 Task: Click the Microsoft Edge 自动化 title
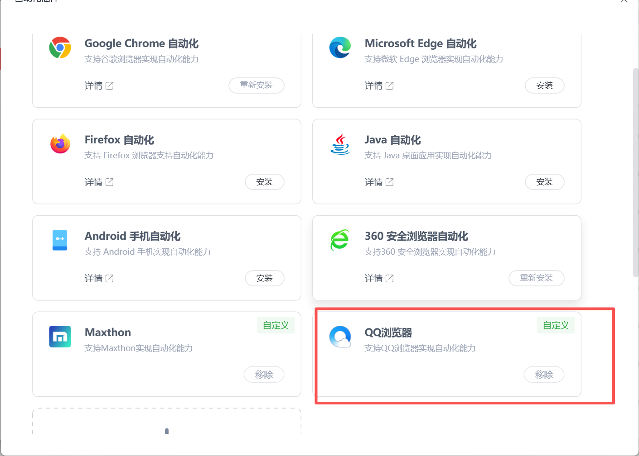421,43
